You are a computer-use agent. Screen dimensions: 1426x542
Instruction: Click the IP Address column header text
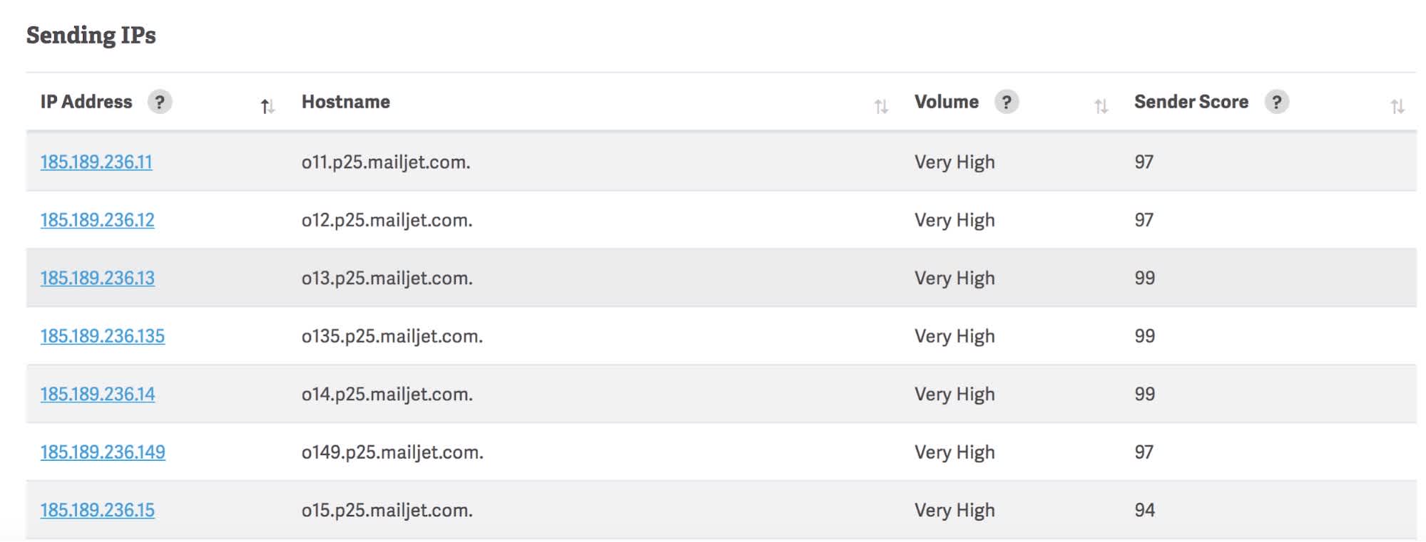pos(86,102)
